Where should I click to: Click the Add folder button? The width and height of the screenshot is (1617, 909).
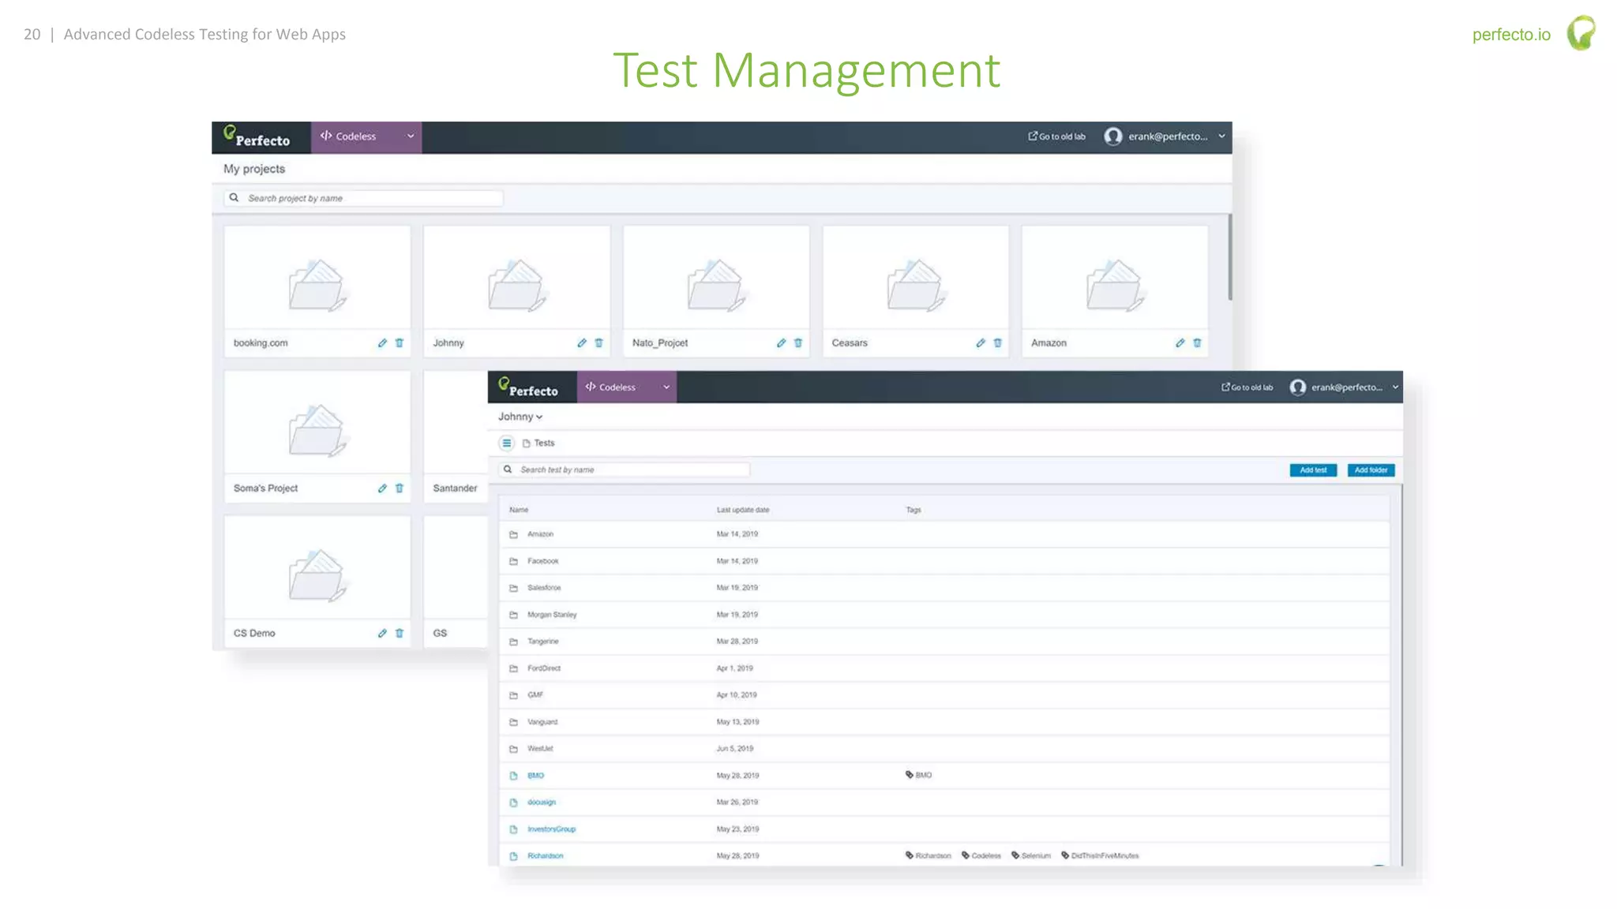[1371, 470]
